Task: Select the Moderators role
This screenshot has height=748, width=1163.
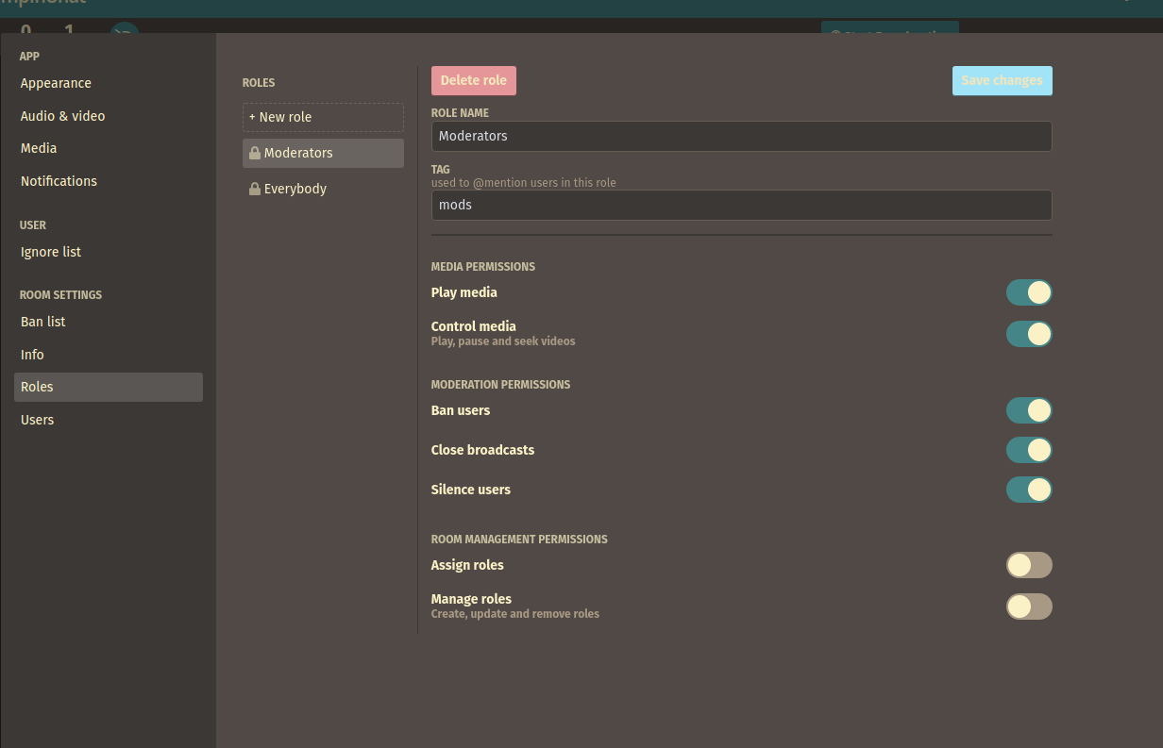Action: point(323,153)
